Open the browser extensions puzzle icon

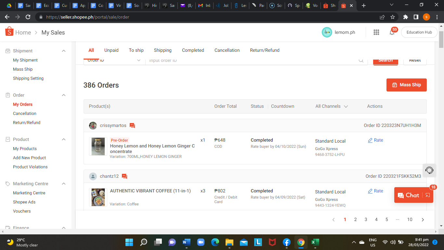tap(405, 17)
